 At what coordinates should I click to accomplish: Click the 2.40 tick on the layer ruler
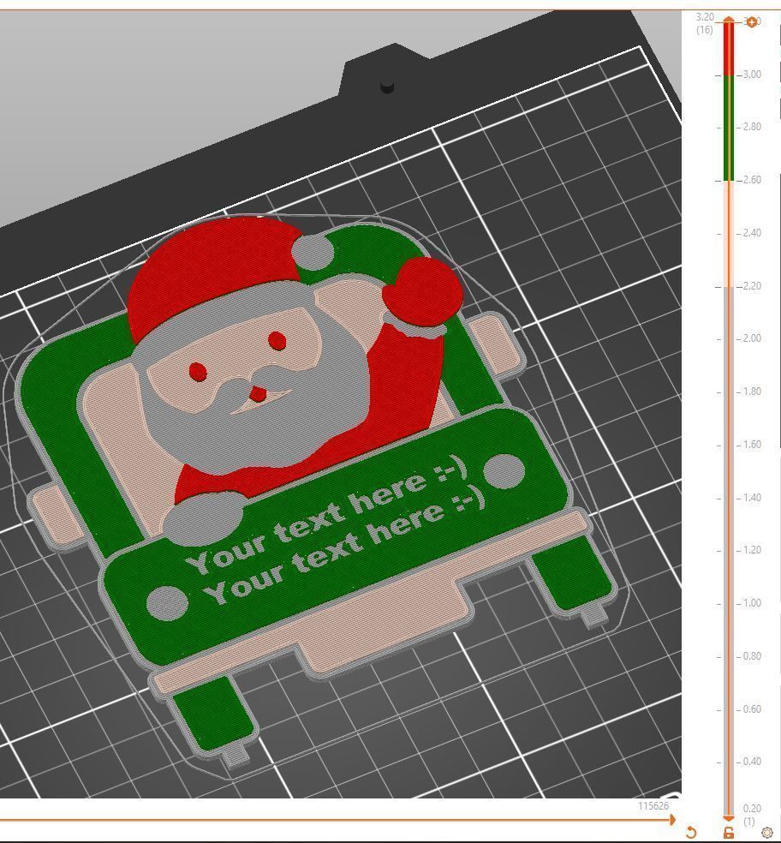(x=751, y=233)
